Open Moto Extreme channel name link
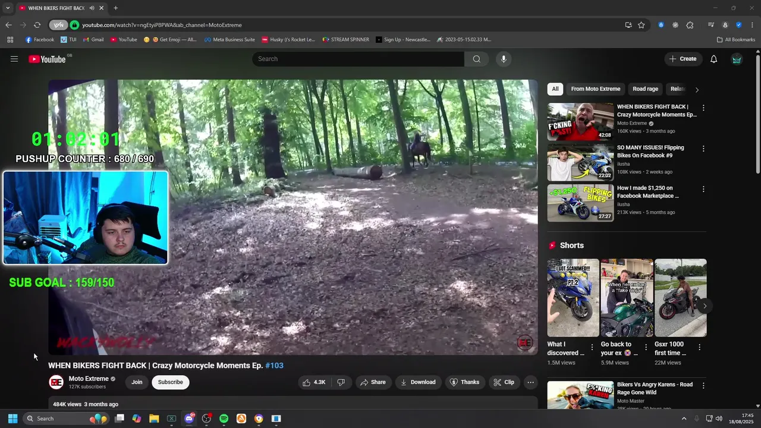 pyautogui.click(x=89, y=379)
